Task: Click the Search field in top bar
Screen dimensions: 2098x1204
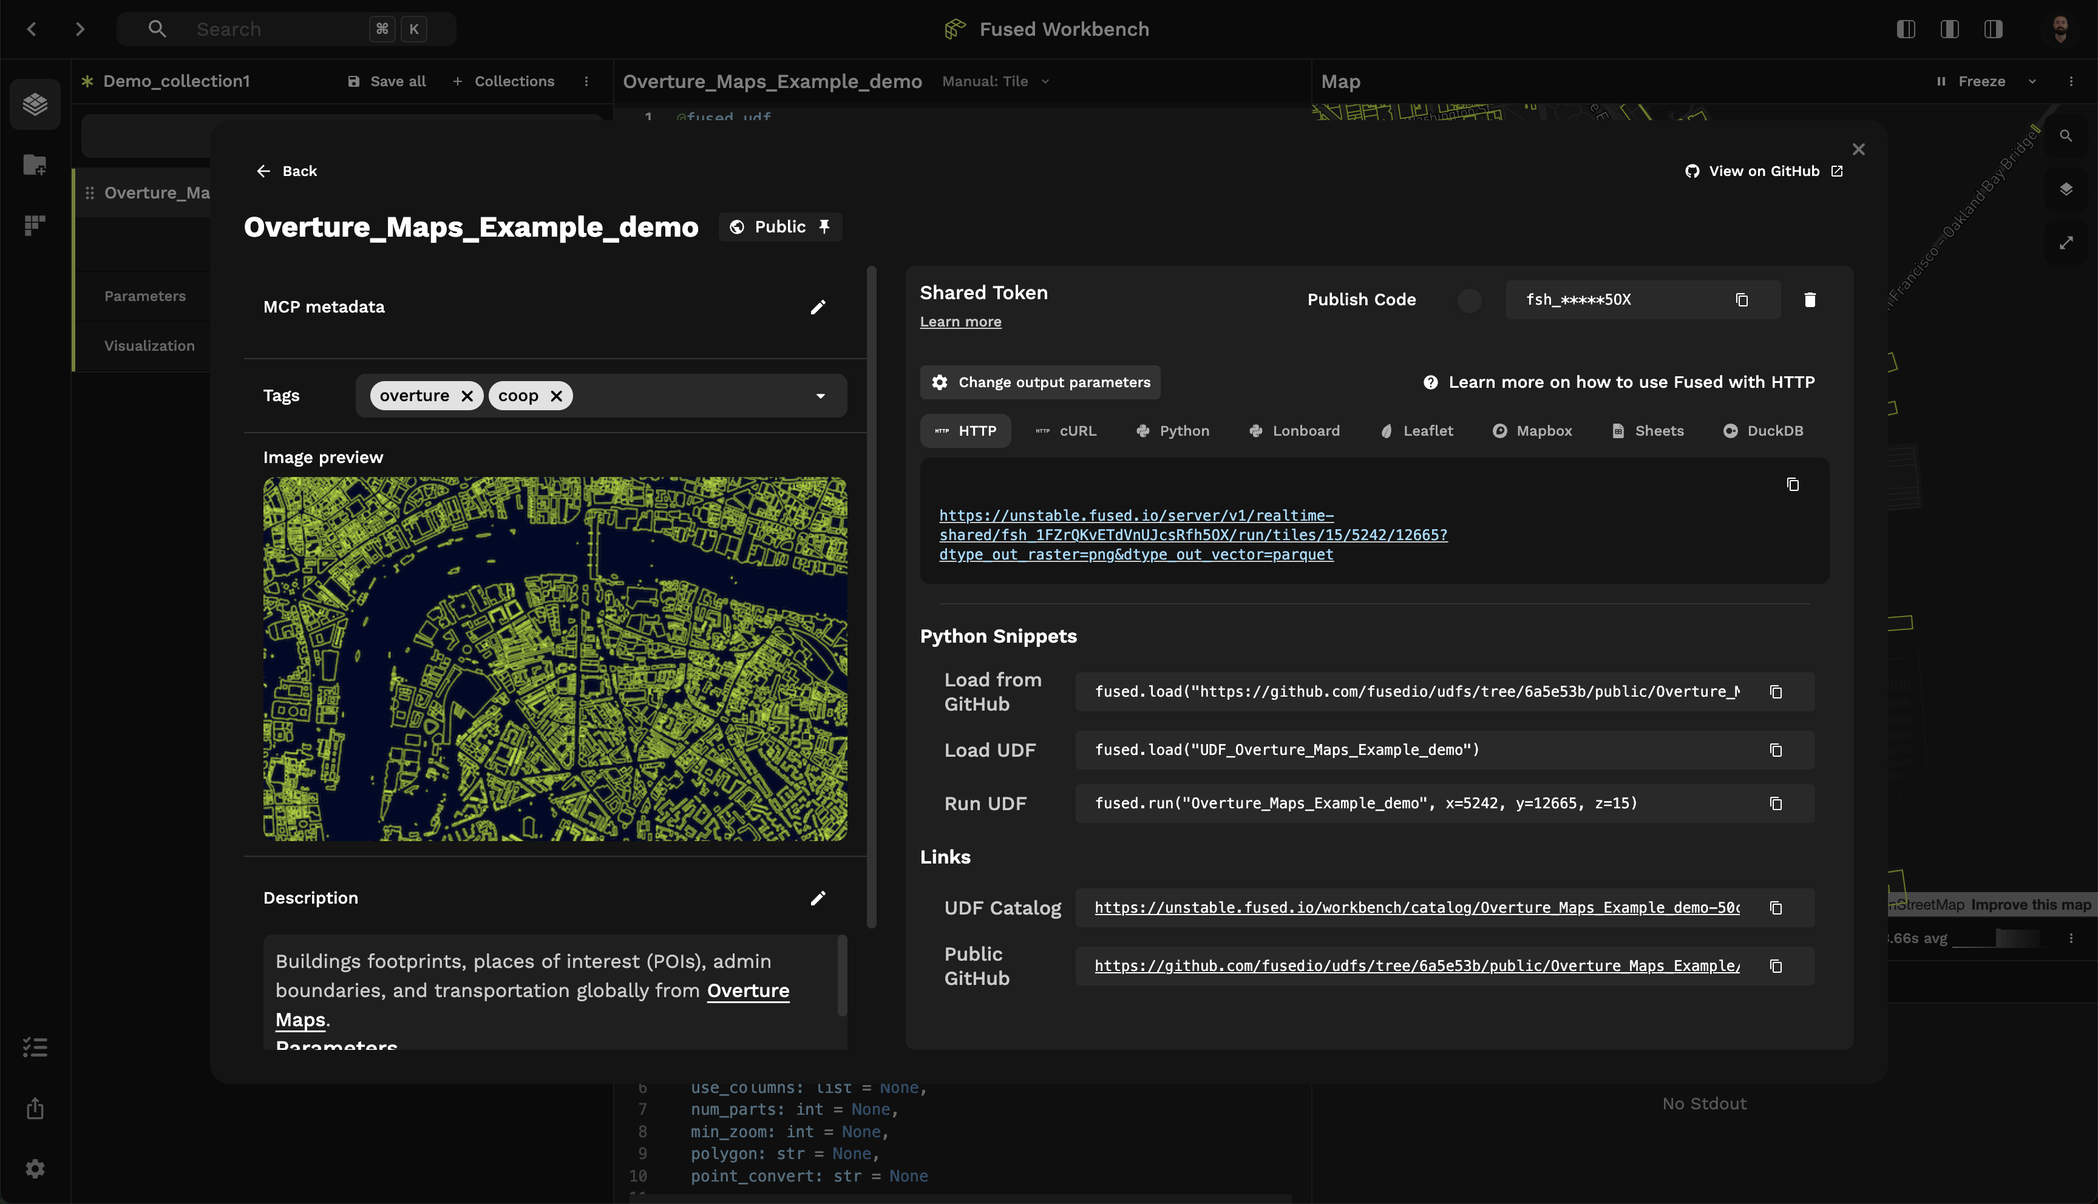Action: pyautogui.click(x=286, y=29)
